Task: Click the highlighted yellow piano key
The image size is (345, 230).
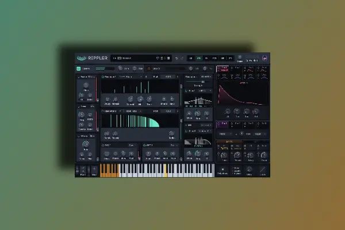Action: click(166, 170)
